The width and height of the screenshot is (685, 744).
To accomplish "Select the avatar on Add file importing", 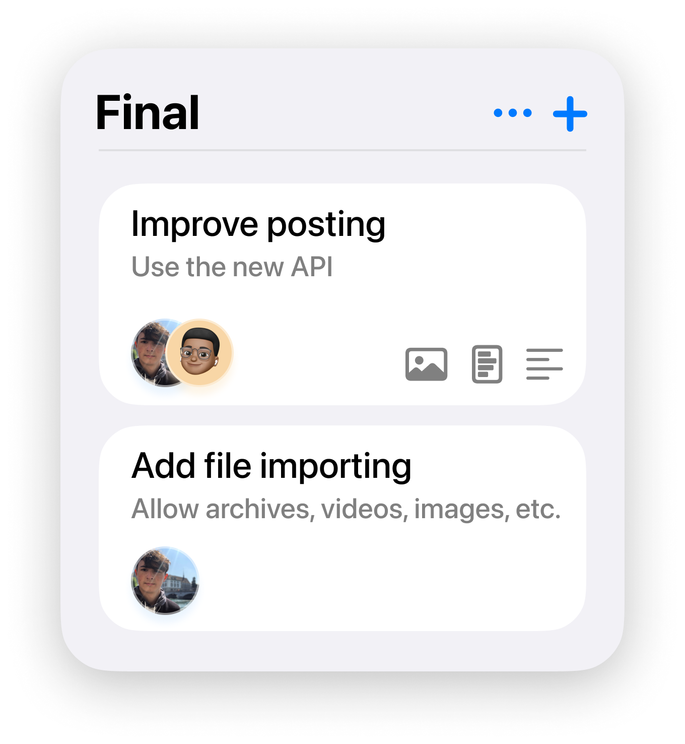I will 165,581.
